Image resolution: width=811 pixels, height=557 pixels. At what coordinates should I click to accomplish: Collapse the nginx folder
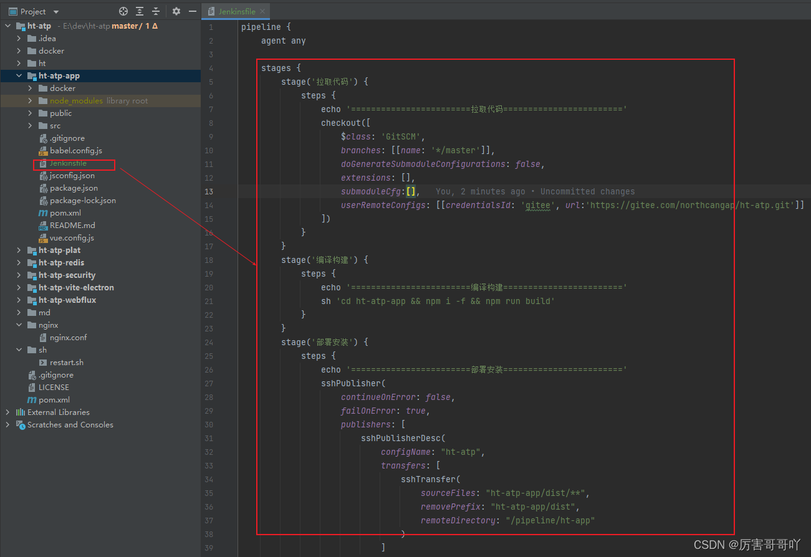point(19,325)
